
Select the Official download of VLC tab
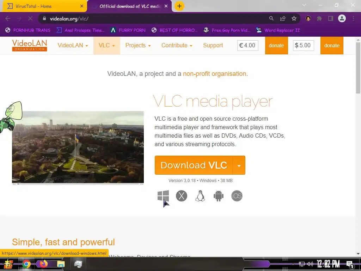click(x=130, y=6)
